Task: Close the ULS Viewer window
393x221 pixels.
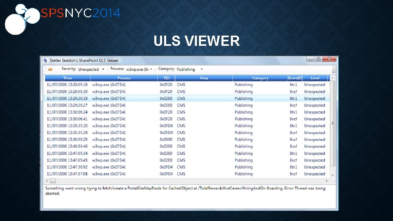Action: [x=329, y=59]
